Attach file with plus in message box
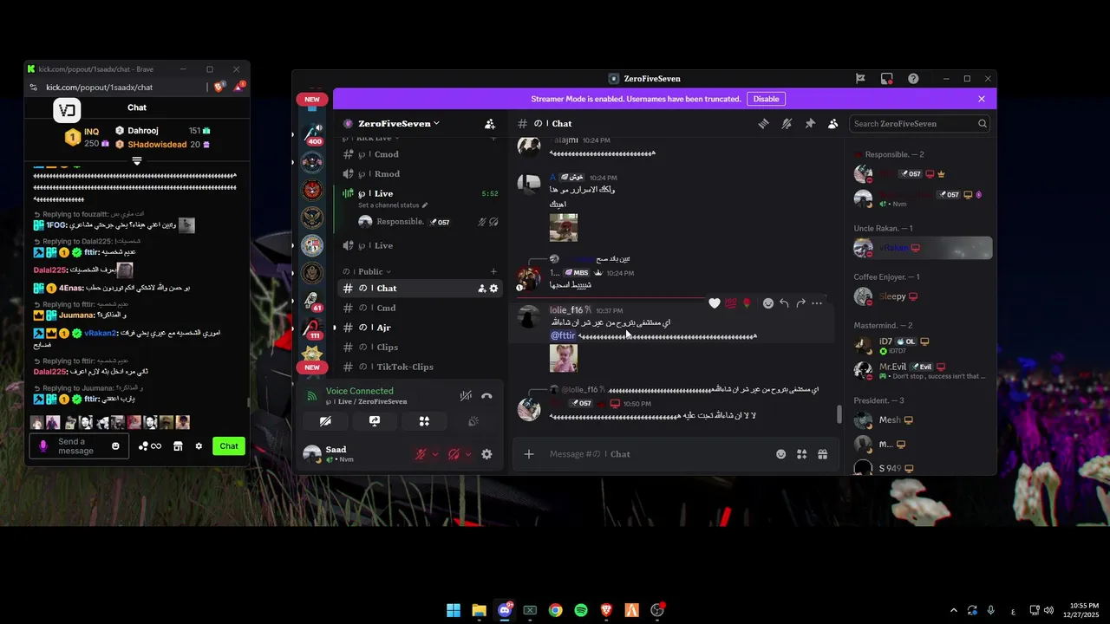The width and height of the screenshot is (1110, 624). (529, 454)
